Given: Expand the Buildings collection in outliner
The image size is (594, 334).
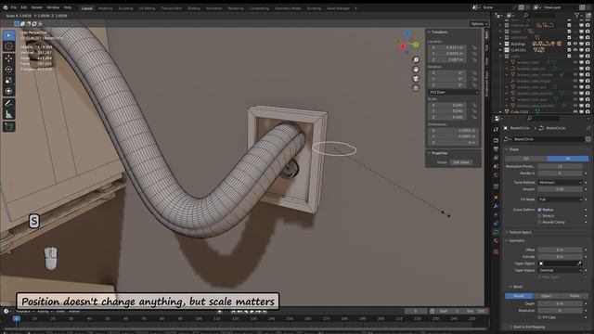Looking at the screenshot, I should pyautogui.click(x=500, y=44).
